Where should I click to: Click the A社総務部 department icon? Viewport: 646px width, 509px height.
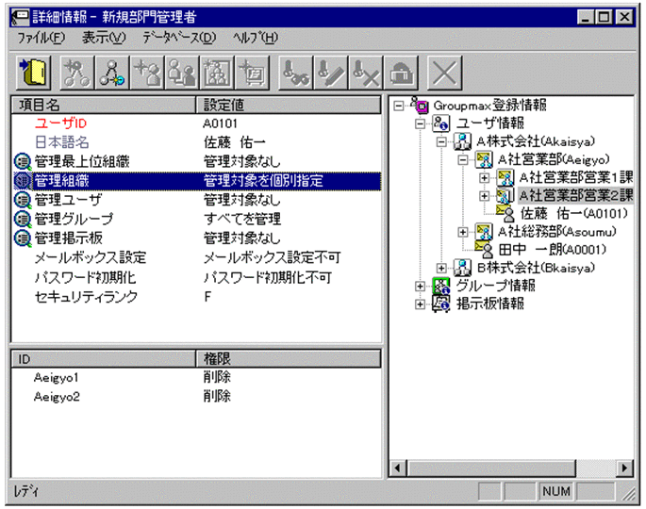(484, 232)
